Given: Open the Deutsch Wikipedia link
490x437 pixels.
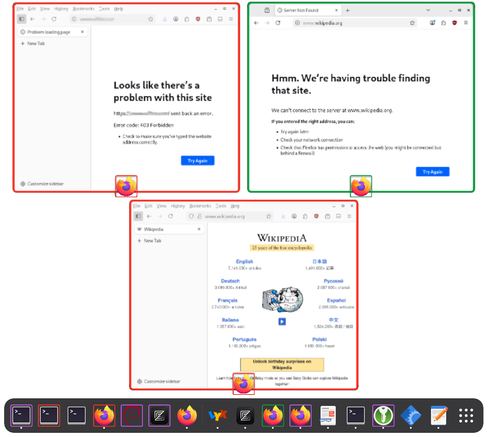Looking at the screenshot, I should (231, 281).
